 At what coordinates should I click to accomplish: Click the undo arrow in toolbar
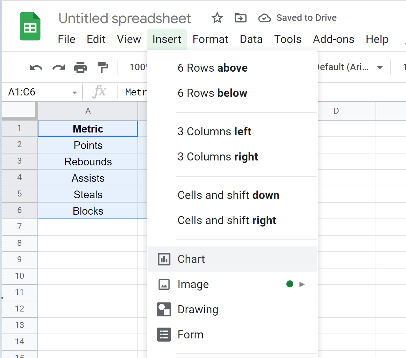36,67
